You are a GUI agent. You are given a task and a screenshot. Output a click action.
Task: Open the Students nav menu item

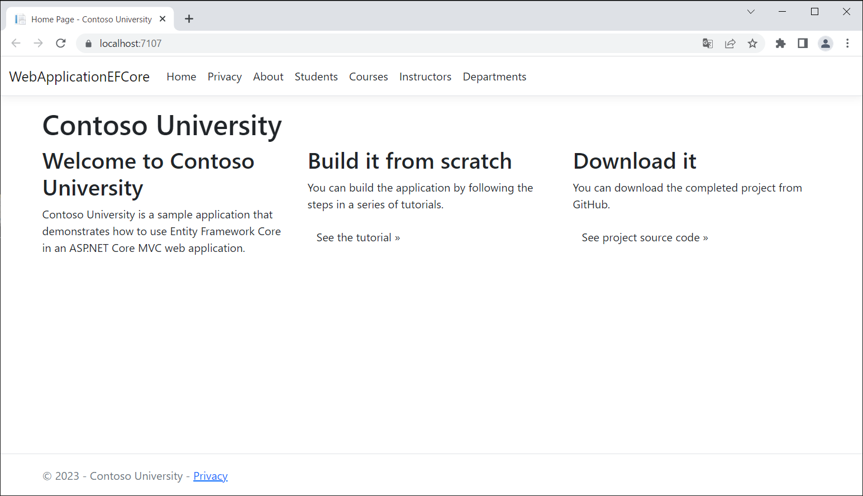[x=316, y=77]
